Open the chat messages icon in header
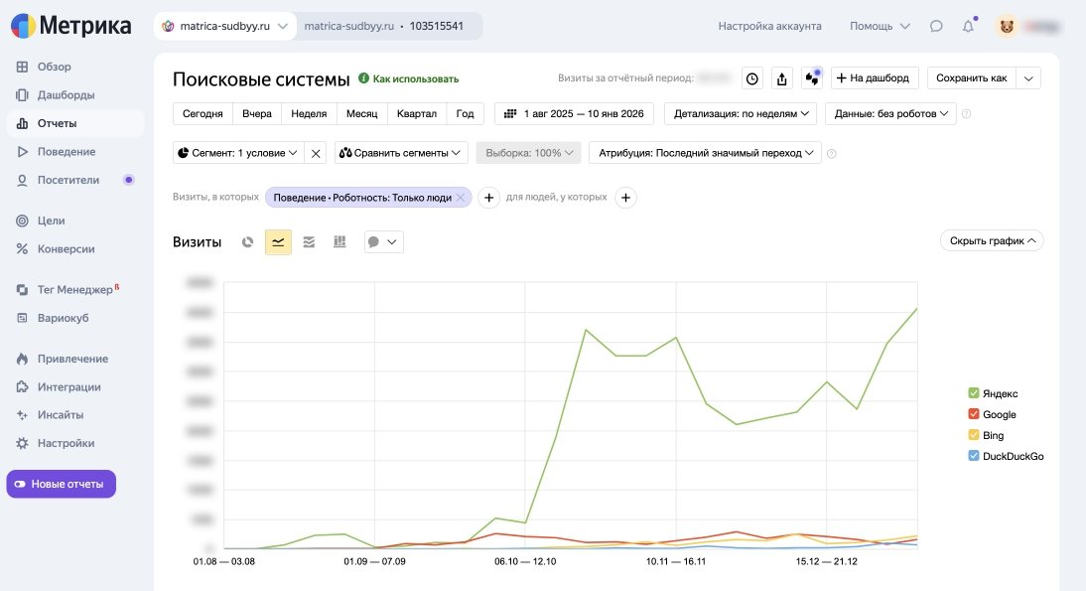 [x=936, y=26]
